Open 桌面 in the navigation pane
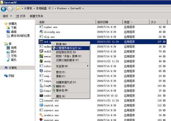 coord(11,32)
